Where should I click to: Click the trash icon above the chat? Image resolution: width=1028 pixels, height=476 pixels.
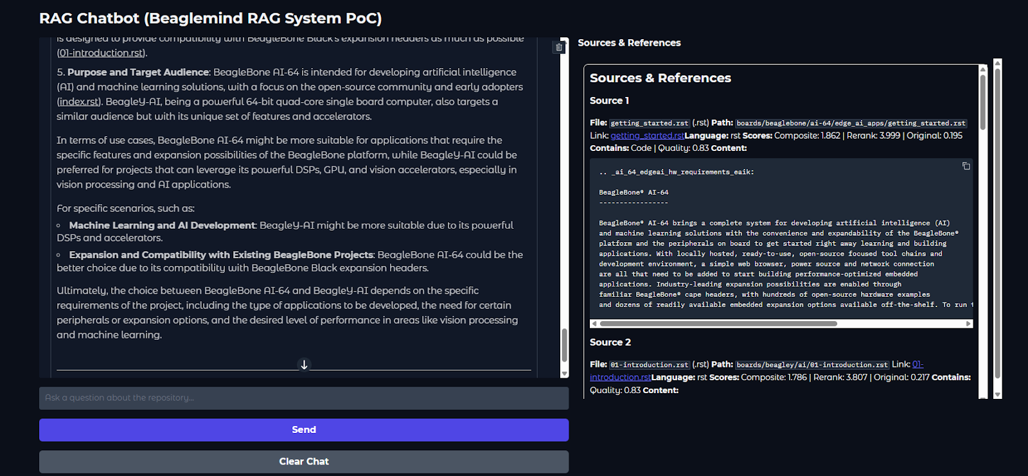pyautogui.click(x=559, y=47)
